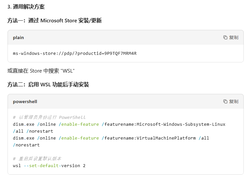Copy the powershell code block via 复制 button
249x175 pixels.
click(x=231, y=101)
